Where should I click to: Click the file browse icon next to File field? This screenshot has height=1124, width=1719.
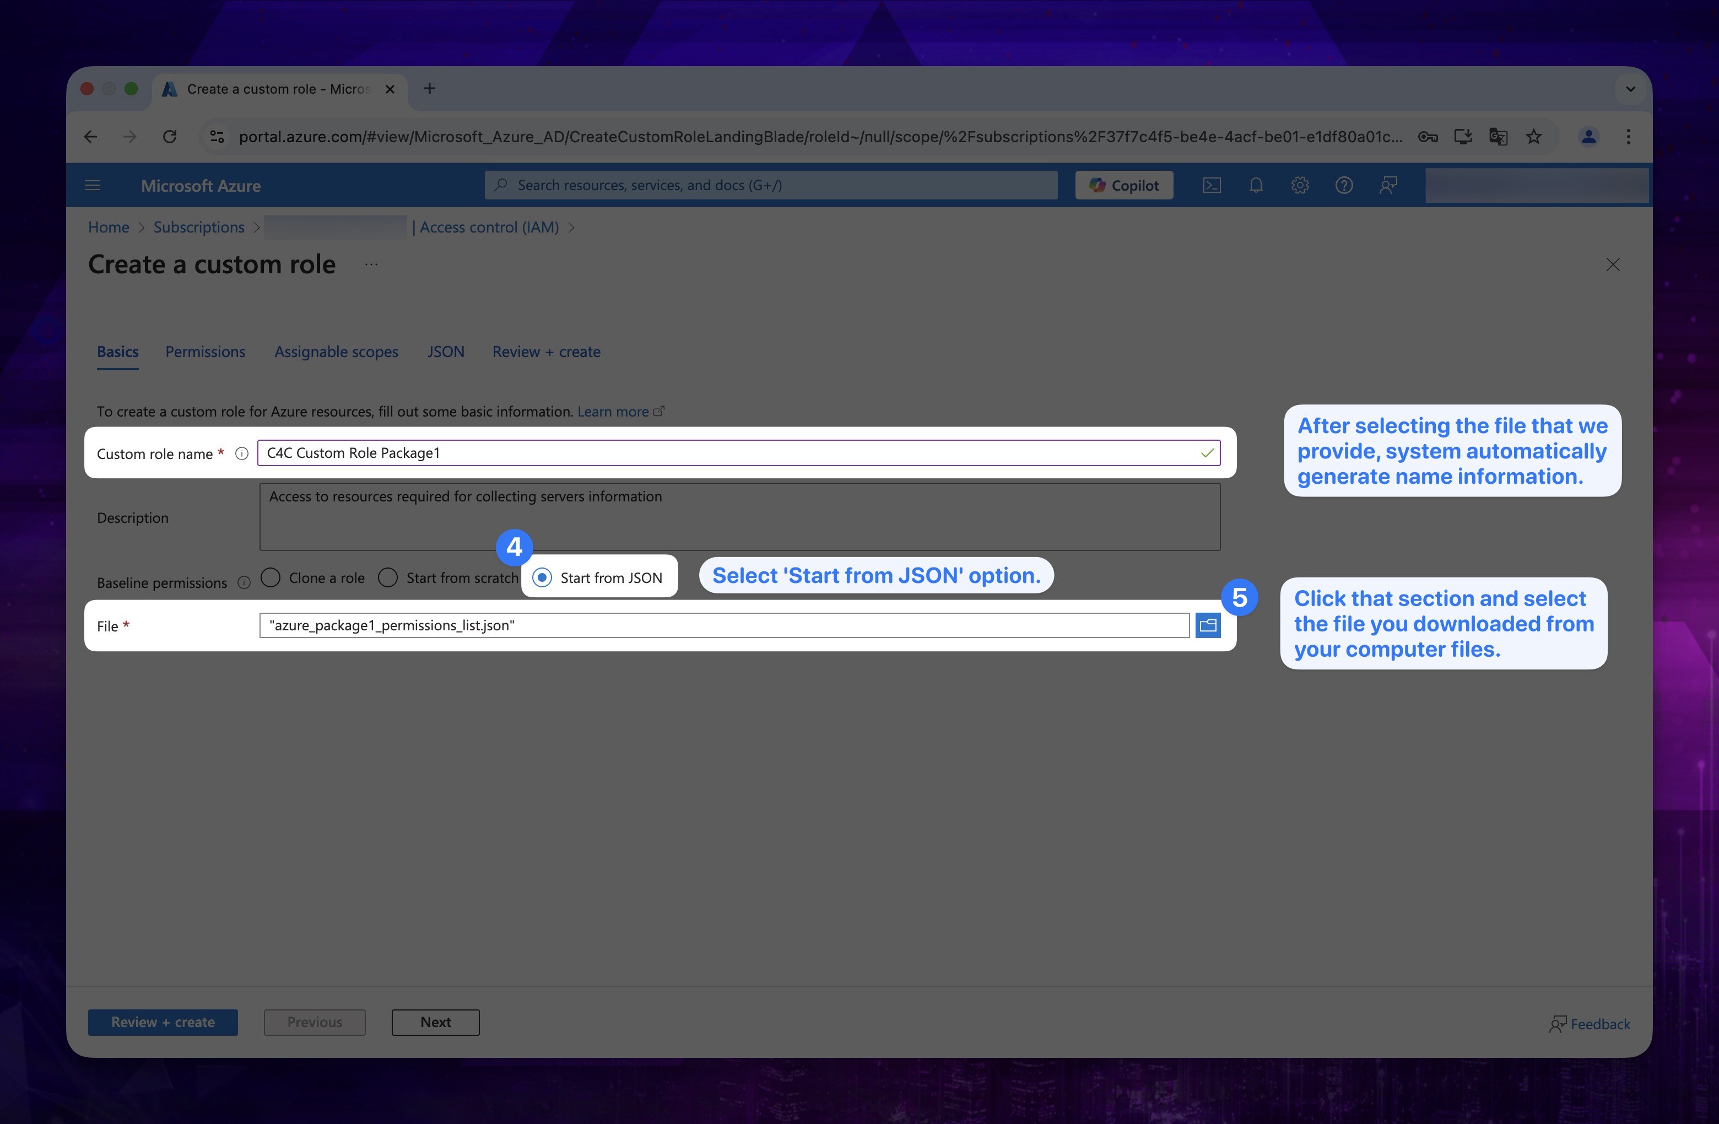coord(1208,625)
